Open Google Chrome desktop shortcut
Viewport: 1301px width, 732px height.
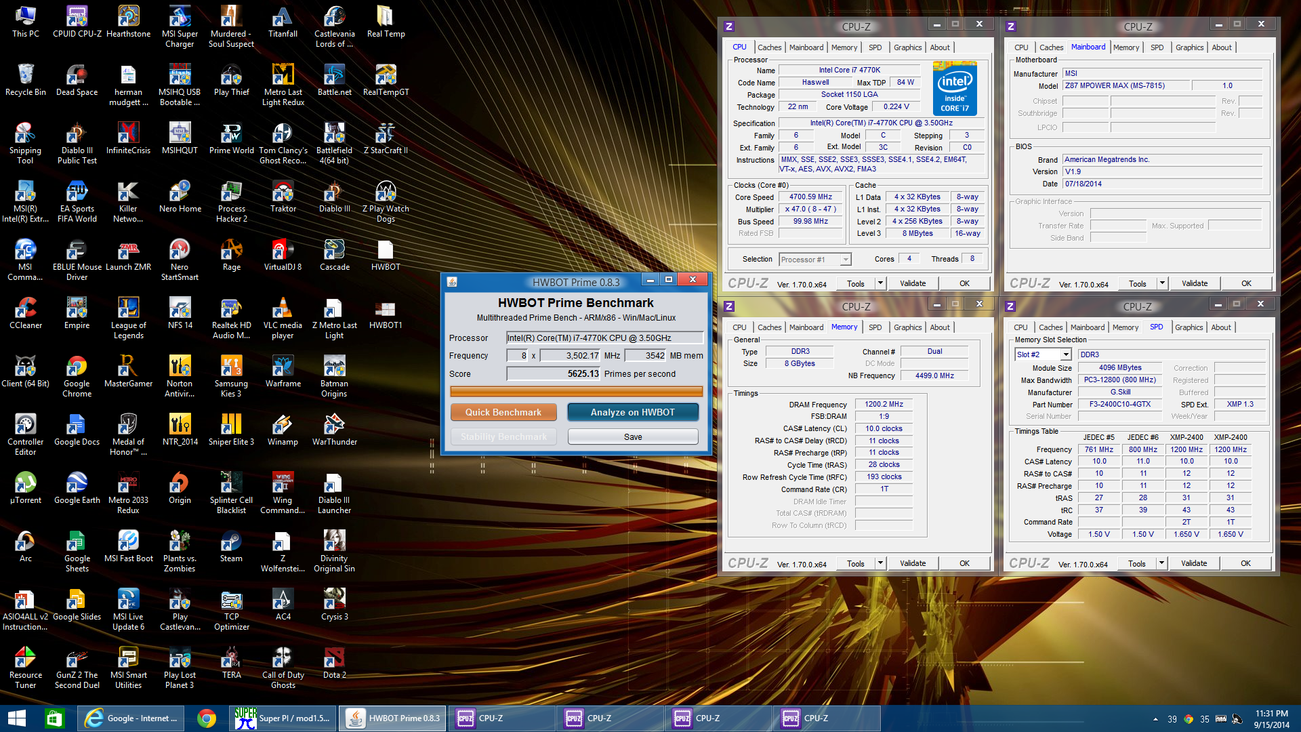pyautogui.click(x=77, y=376)
